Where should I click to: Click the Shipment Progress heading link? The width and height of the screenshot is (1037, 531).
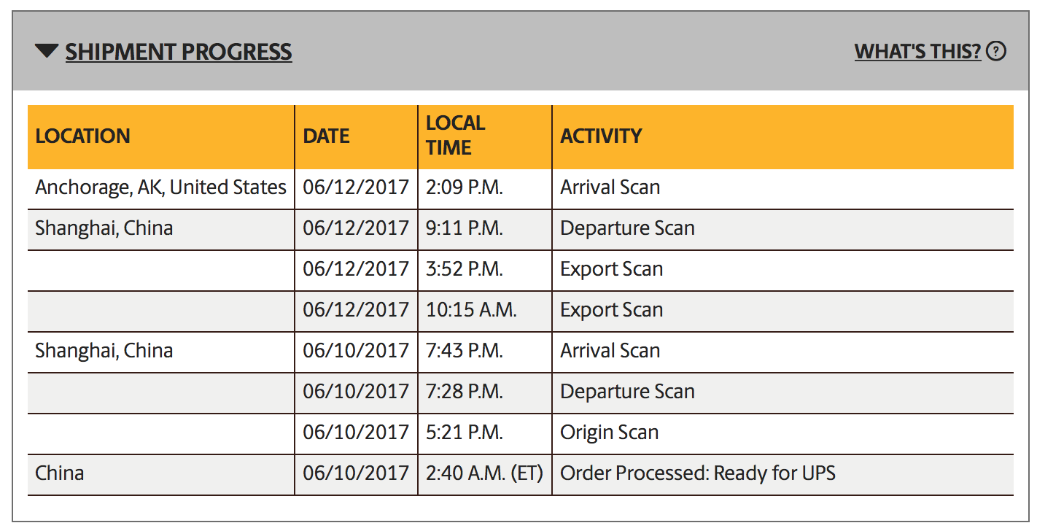point(179,52)
